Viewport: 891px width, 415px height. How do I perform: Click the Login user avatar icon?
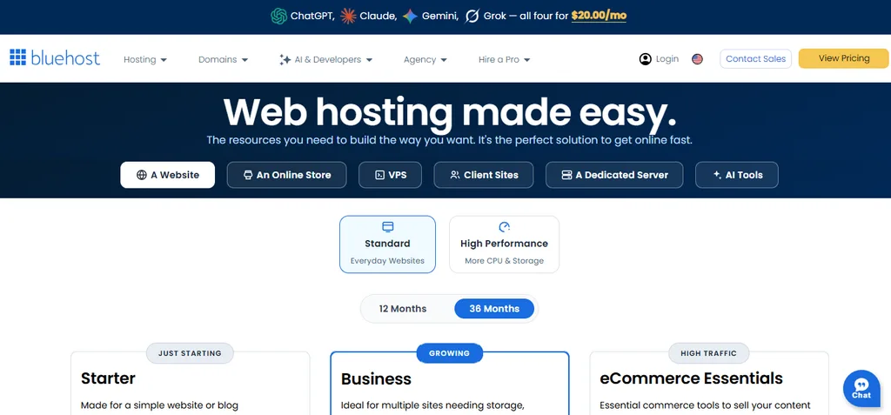645,59
